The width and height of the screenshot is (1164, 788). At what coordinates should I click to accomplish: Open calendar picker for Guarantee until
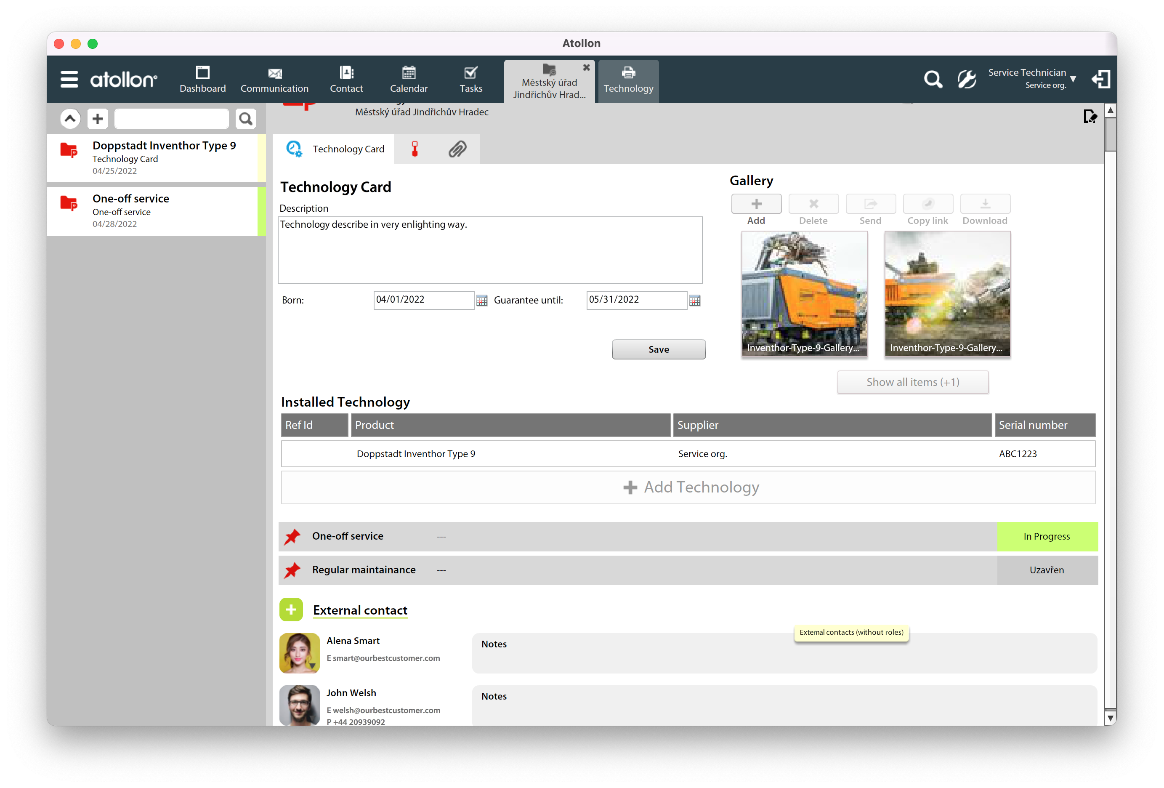pos(695,301)
